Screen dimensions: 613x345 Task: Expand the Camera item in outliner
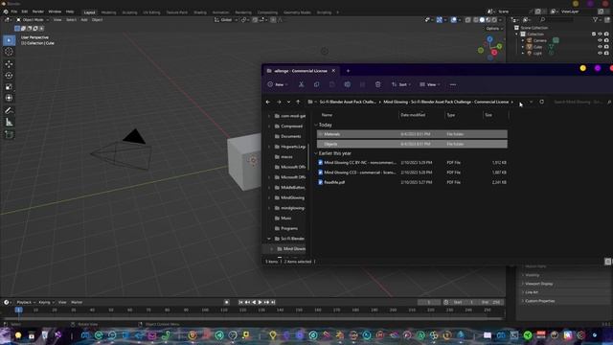click(x=523, y=40)
